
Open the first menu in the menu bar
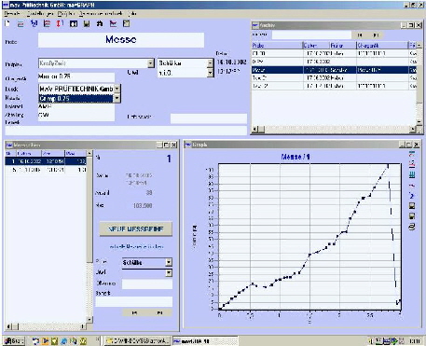coord(12,14)
